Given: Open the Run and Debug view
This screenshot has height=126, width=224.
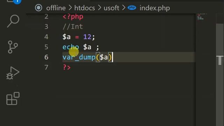Looking at the screenshot, I should [x=13, y=73].
